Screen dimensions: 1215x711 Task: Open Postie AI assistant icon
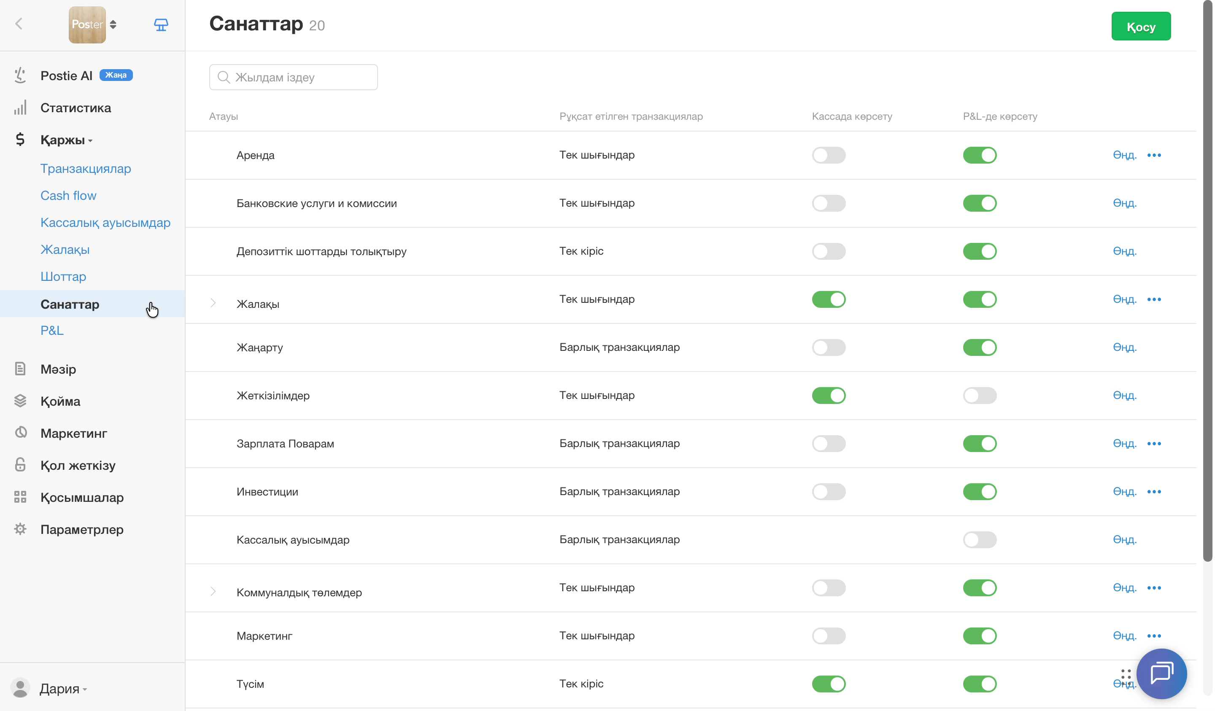click(20, 75)
